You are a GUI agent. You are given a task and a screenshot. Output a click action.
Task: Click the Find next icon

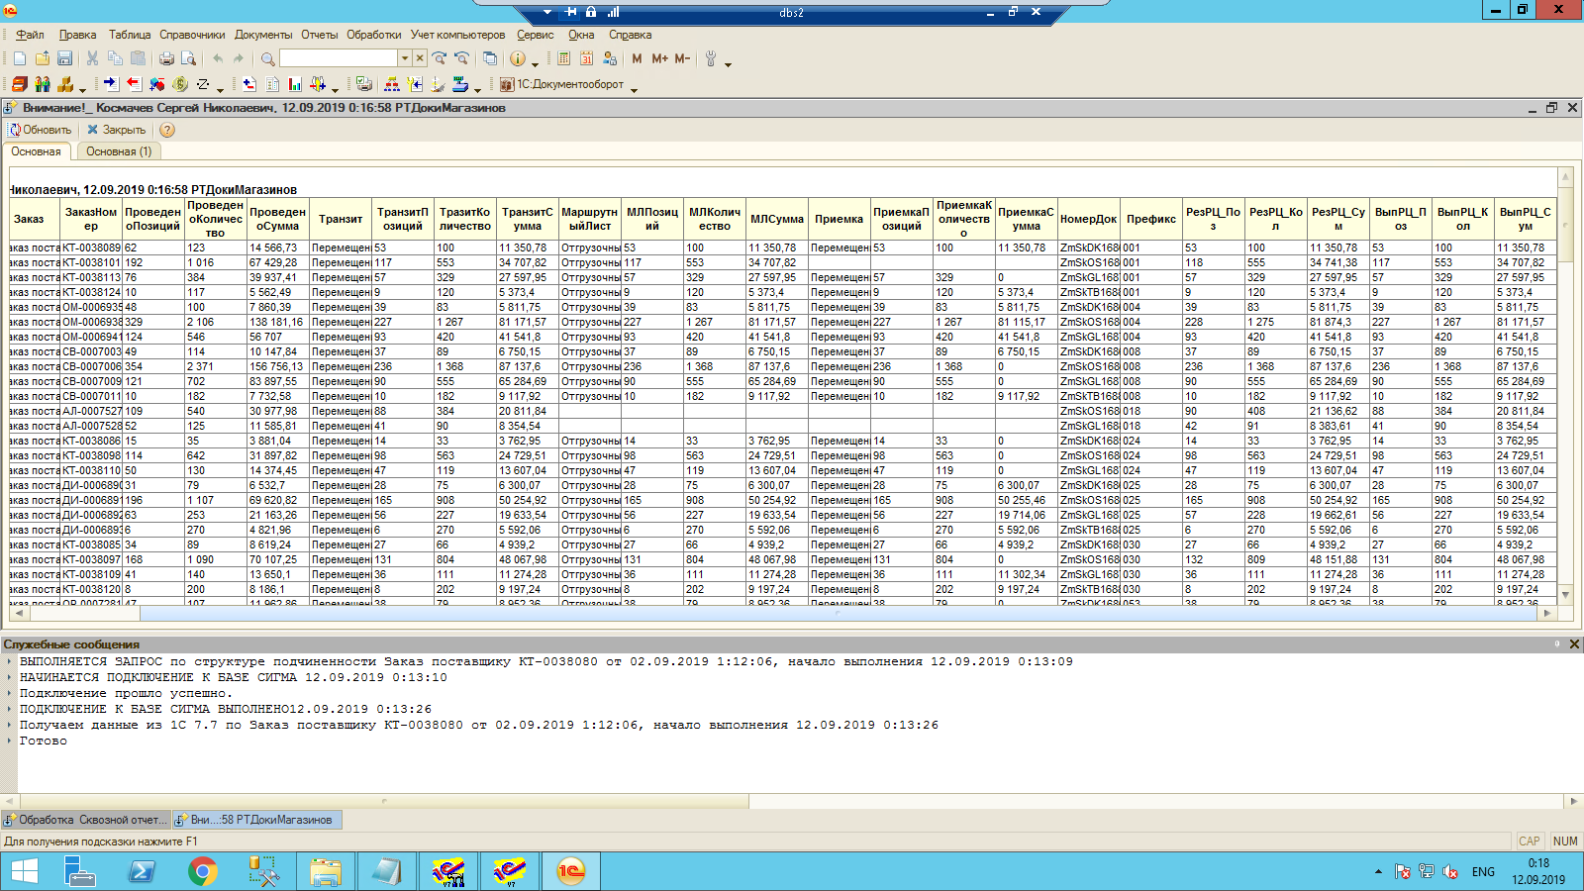[440, 59]
